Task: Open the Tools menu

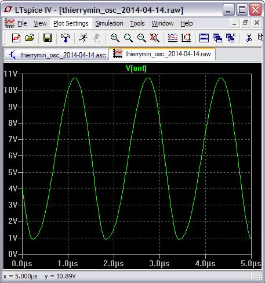Action: tap(137, 23)
